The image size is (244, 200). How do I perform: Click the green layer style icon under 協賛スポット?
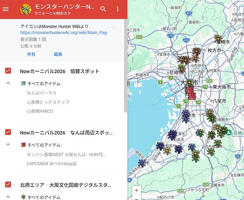coord(23,84)
